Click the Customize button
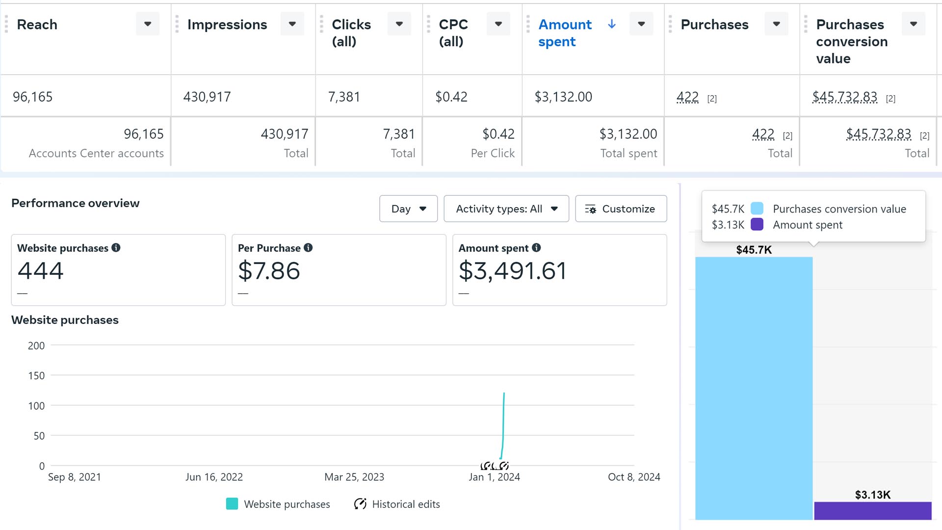Screen dimensions: 942x530 click(x=621, y=209)
